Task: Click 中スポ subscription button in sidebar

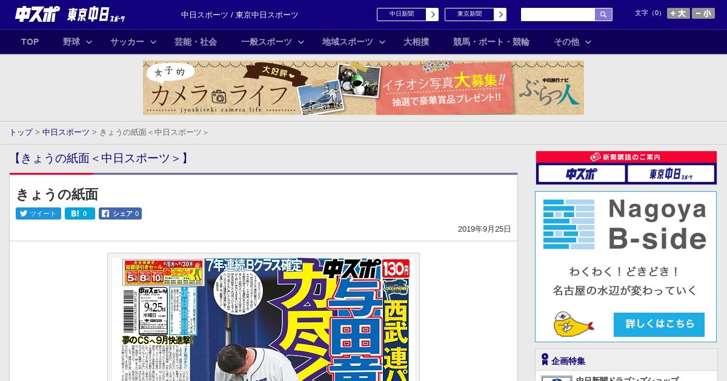Action: 582,174
